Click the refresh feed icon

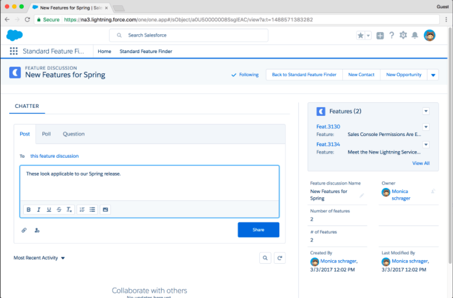(279, 258)
